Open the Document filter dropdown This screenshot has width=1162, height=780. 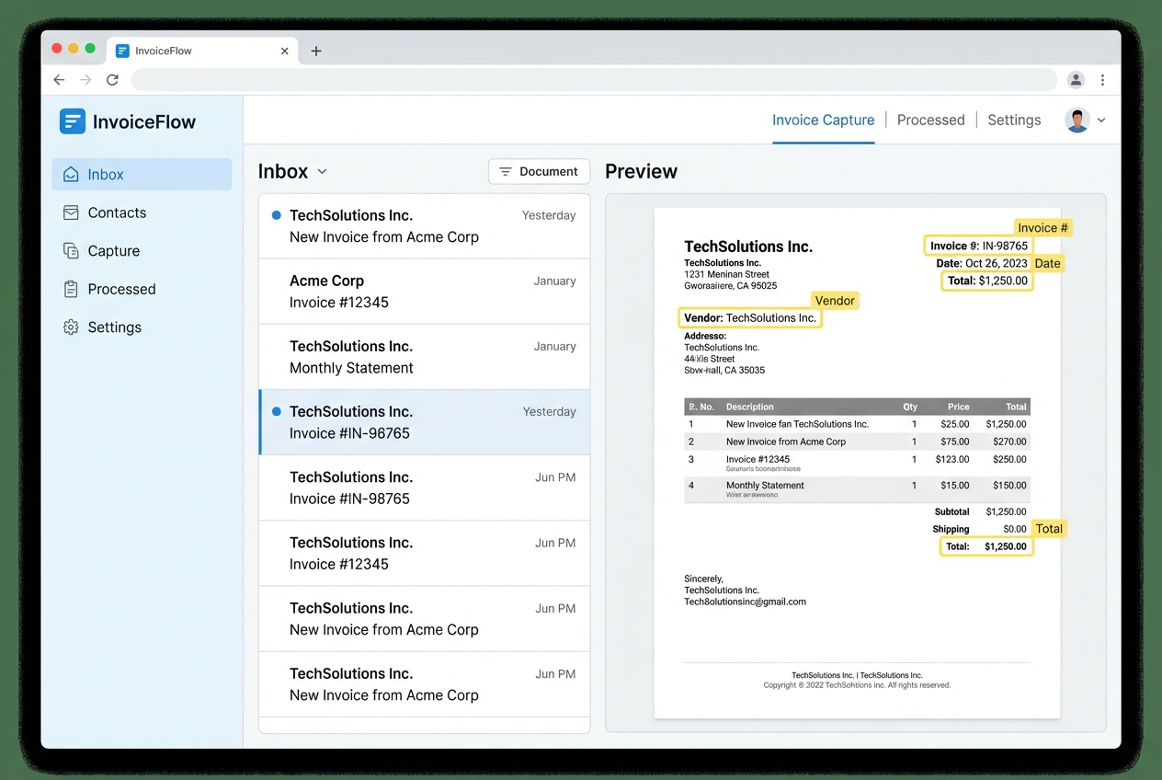tap(539, 171)
